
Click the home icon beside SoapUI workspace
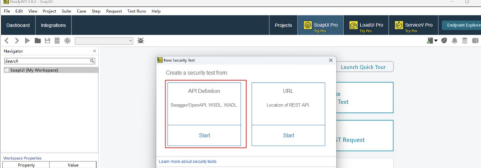[7, 70]
